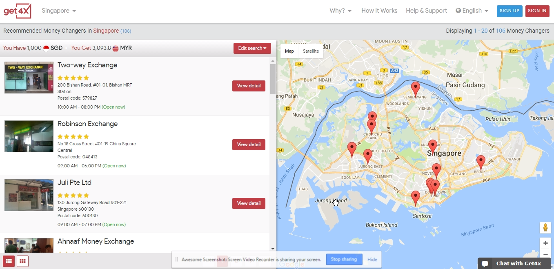Viewport: 554px width, 269px height.
Task: Switch the map to Map view
Action: (289, 51)
